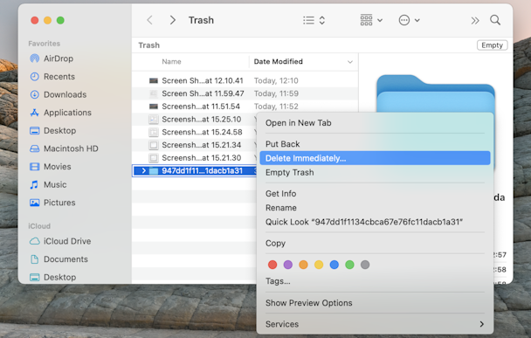Go back with the left chevron

click(x=149, y=20)
